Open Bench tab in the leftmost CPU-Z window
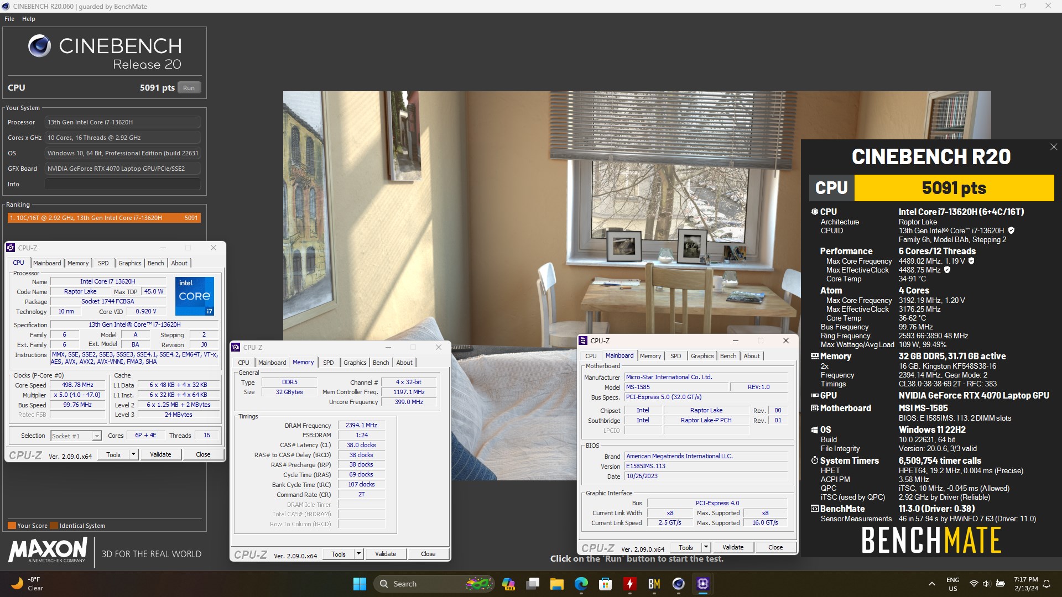1062x597 pixels. coord(155,263)
